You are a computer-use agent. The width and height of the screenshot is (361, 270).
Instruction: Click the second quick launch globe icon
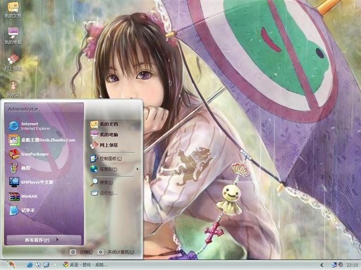tap(38, 265)
